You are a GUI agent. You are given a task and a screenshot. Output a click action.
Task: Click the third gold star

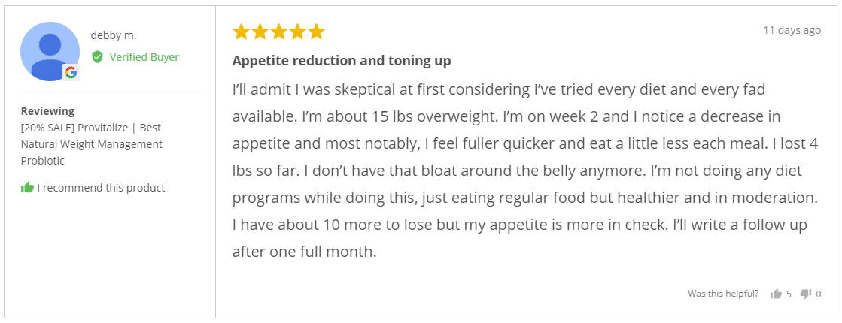278,32
